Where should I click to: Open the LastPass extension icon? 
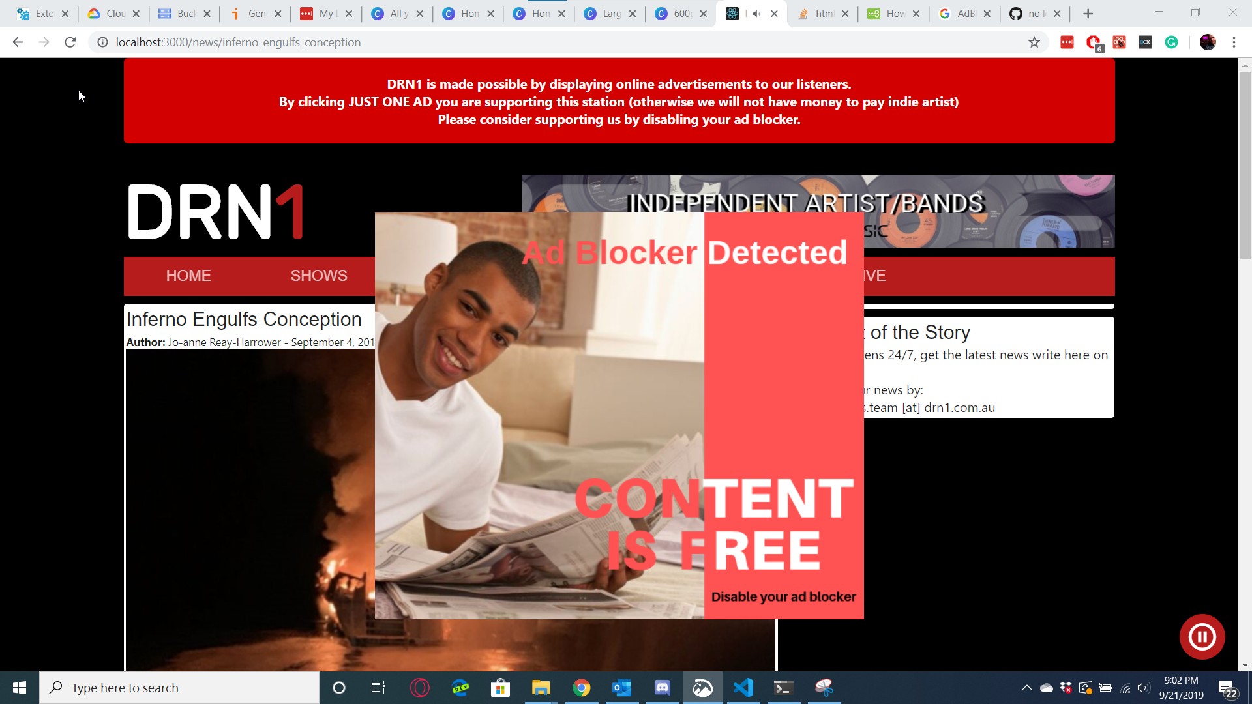click(1067, 42)
